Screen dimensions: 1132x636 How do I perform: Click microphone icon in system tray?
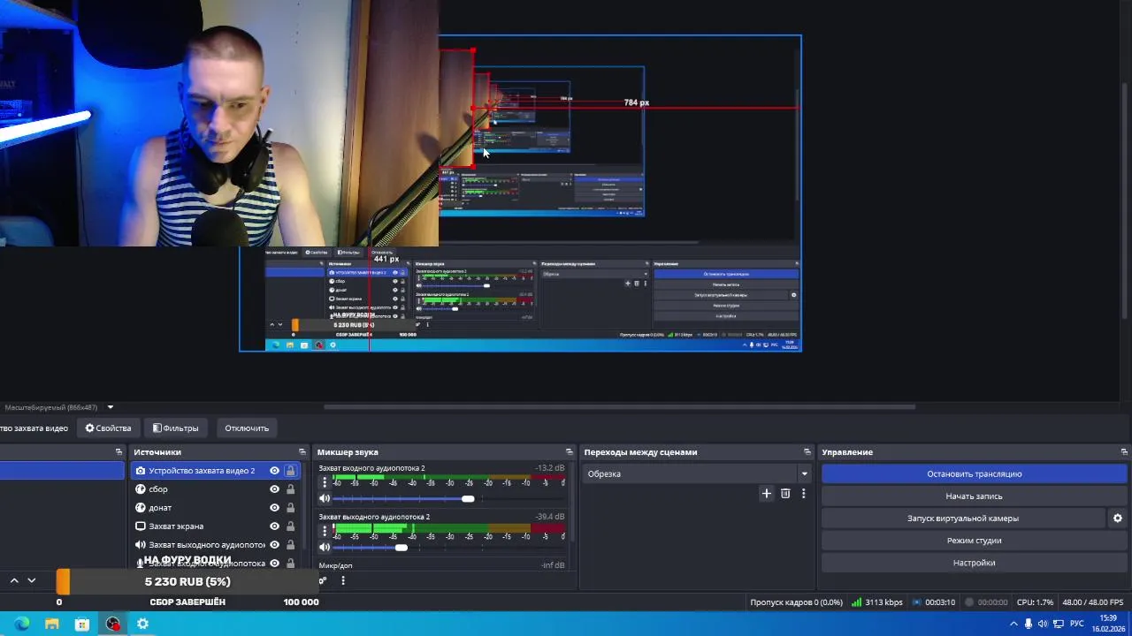[1028, 624]
